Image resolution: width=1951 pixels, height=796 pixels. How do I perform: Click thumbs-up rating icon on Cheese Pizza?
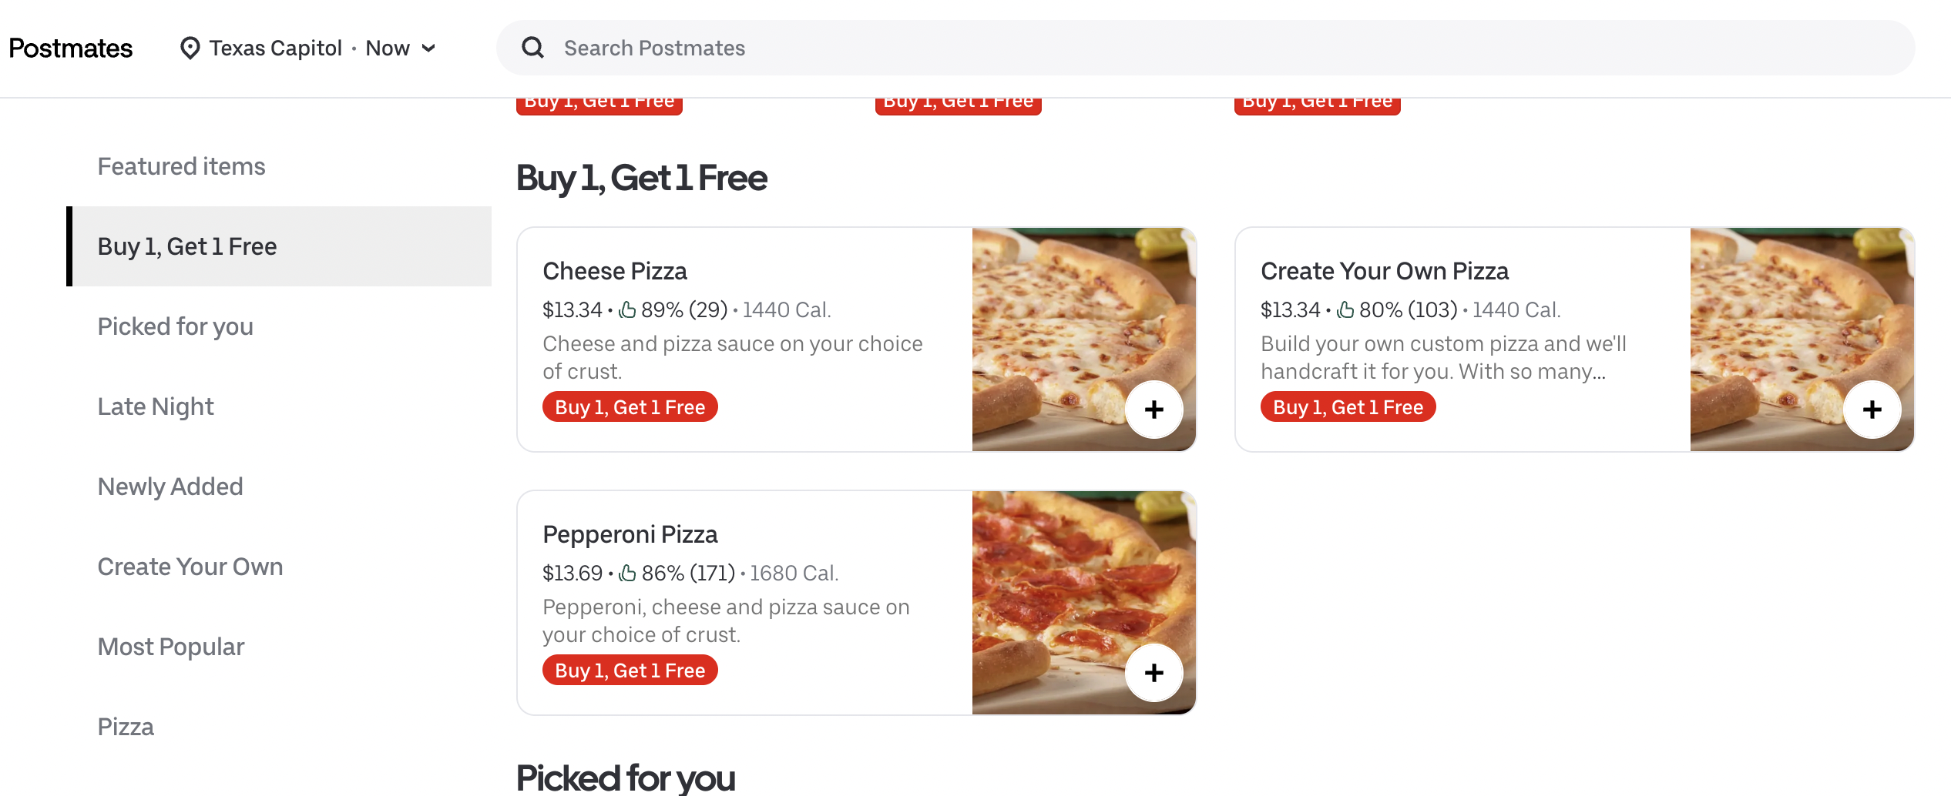[x=628, y=309]
